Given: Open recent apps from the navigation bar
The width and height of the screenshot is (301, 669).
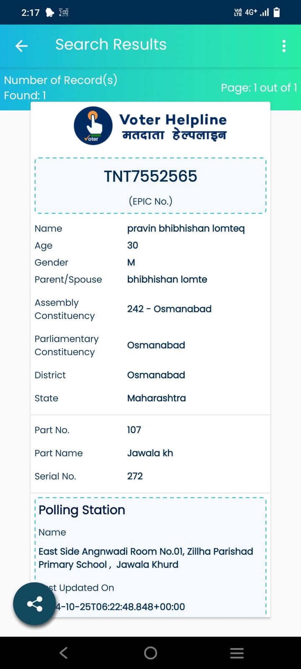Looking at the screenshot, I should tap(237, 653).
